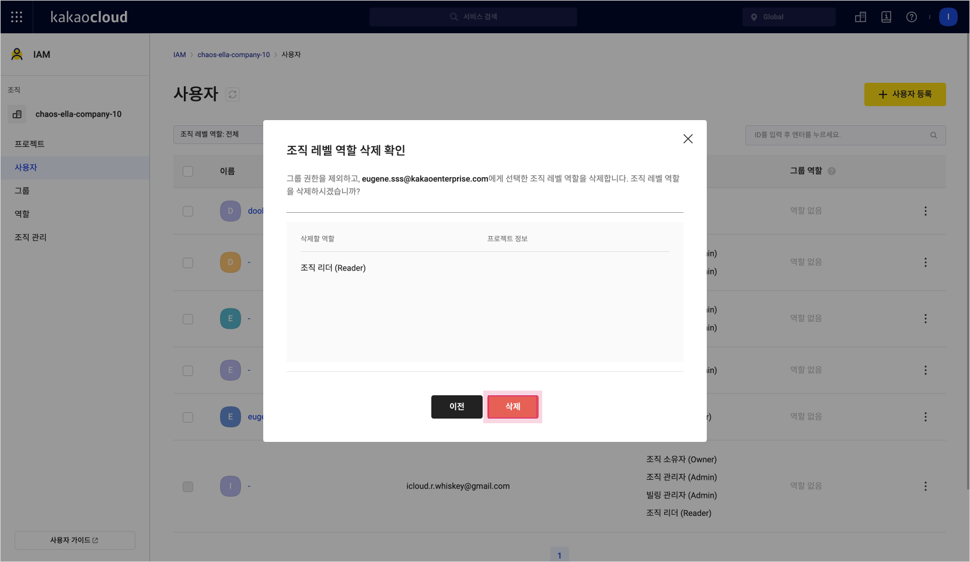
Task: Click the 사용자 등록 button
Action: pyautogui.click(x=905, y=94)
